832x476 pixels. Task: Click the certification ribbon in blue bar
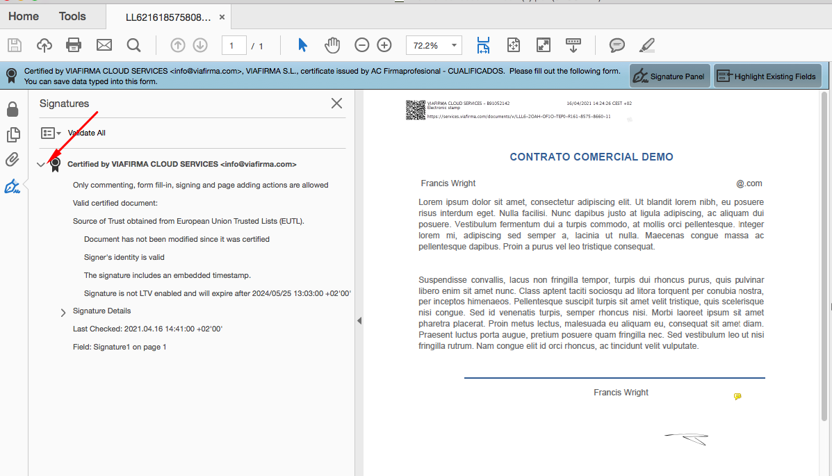(x=11, y=76)
